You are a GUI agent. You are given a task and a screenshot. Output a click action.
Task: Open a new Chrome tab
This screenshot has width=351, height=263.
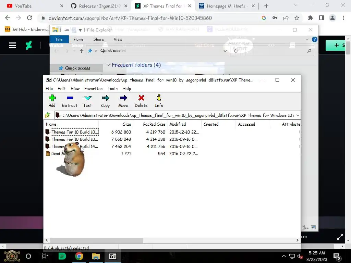coord(266,6)
